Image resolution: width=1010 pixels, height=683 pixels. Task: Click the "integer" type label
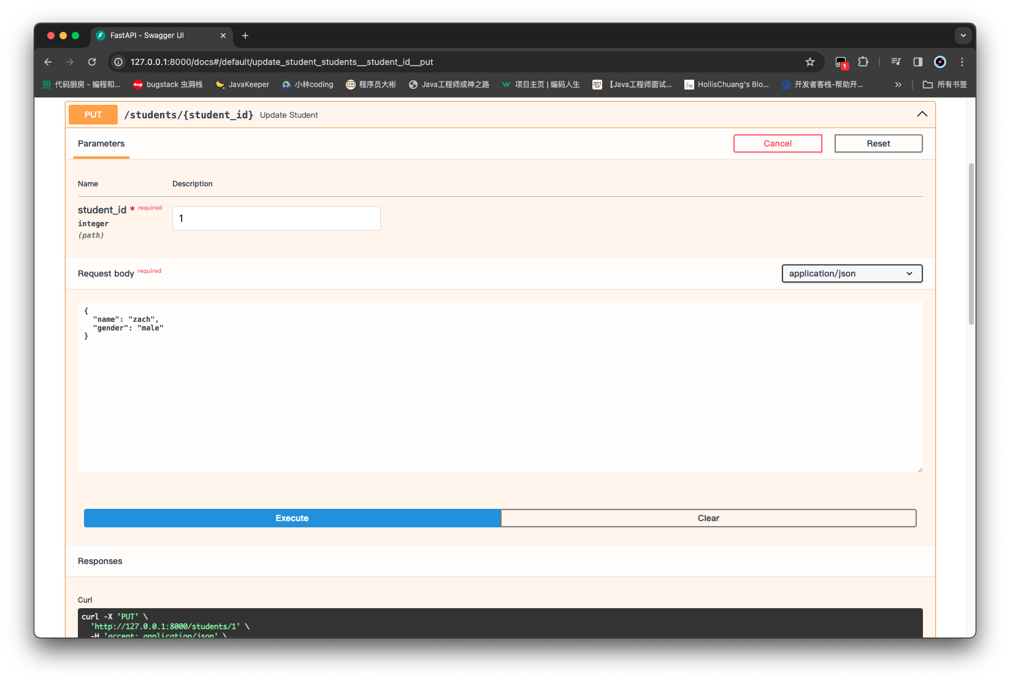coord(93,224)
